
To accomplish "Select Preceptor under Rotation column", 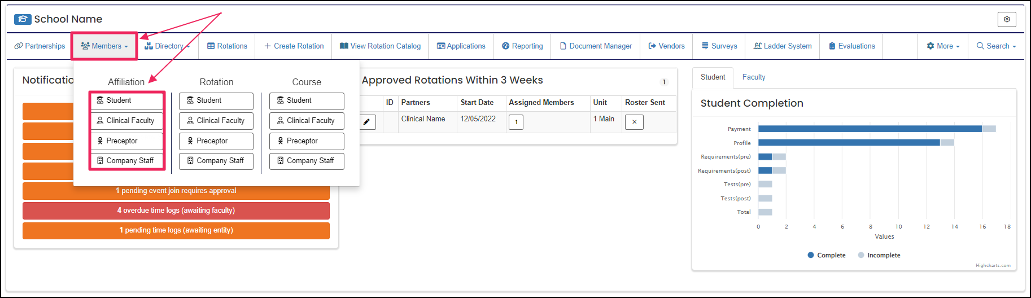I will click(x=216, y=141).
